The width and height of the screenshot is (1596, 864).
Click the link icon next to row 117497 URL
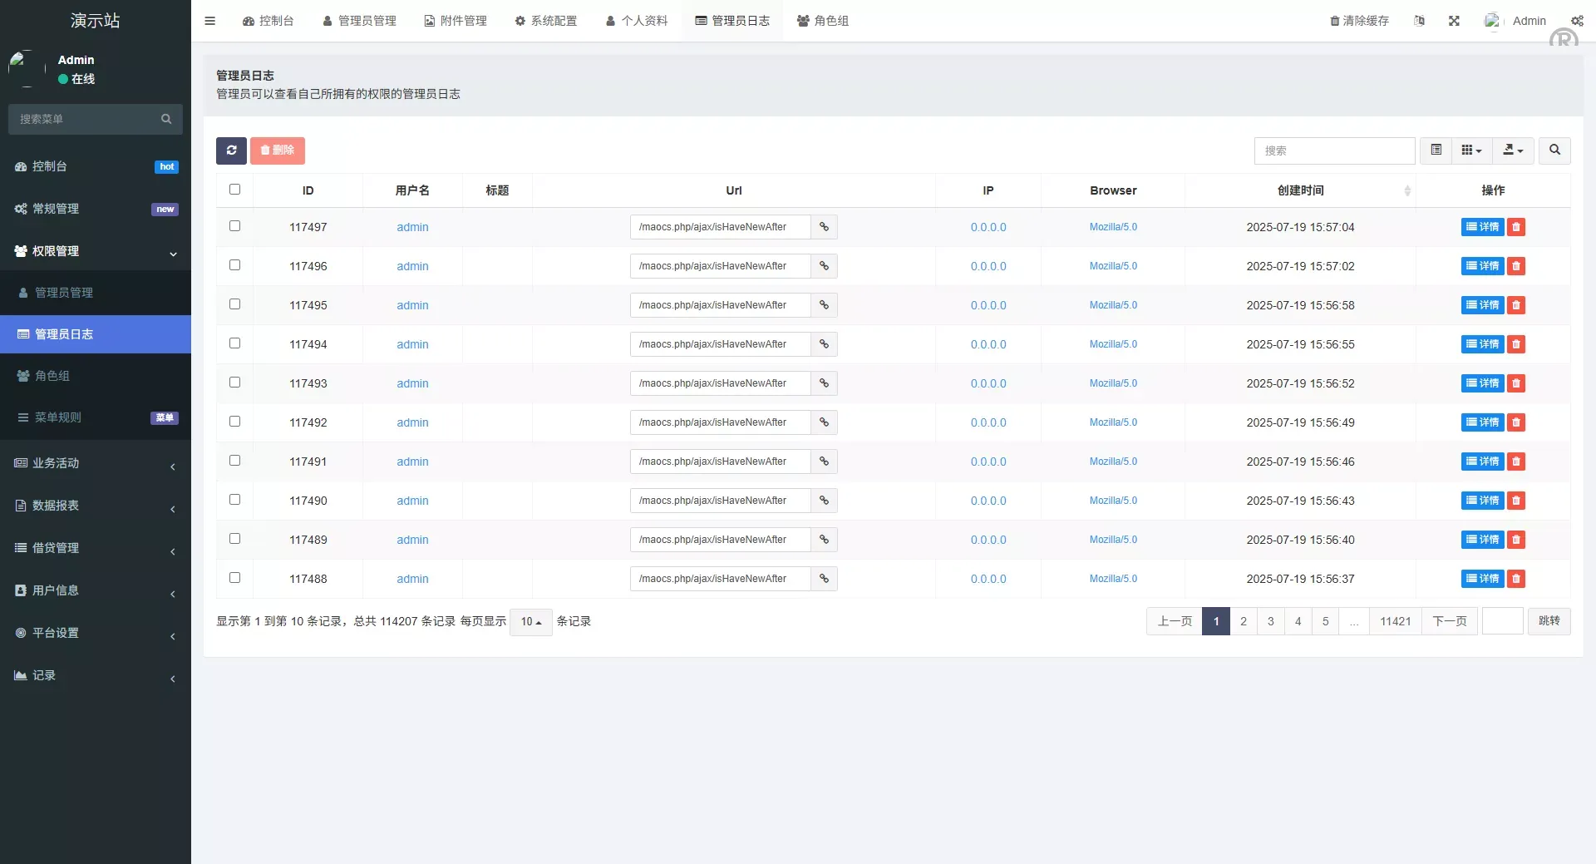click(824, 226)
